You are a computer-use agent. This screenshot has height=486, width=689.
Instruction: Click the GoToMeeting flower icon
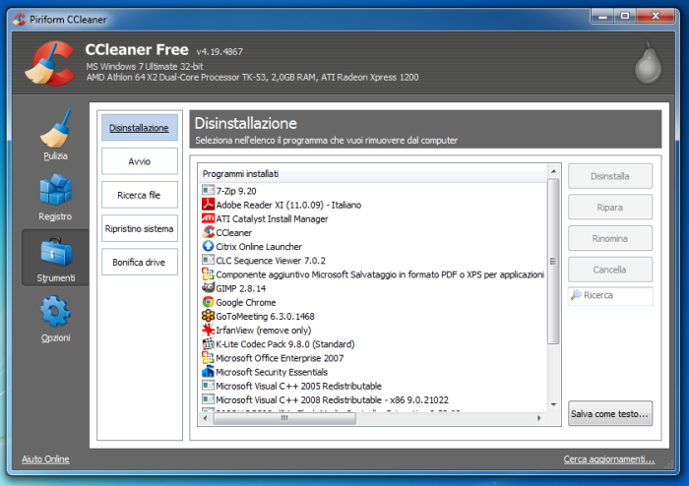tap(208, 316)
